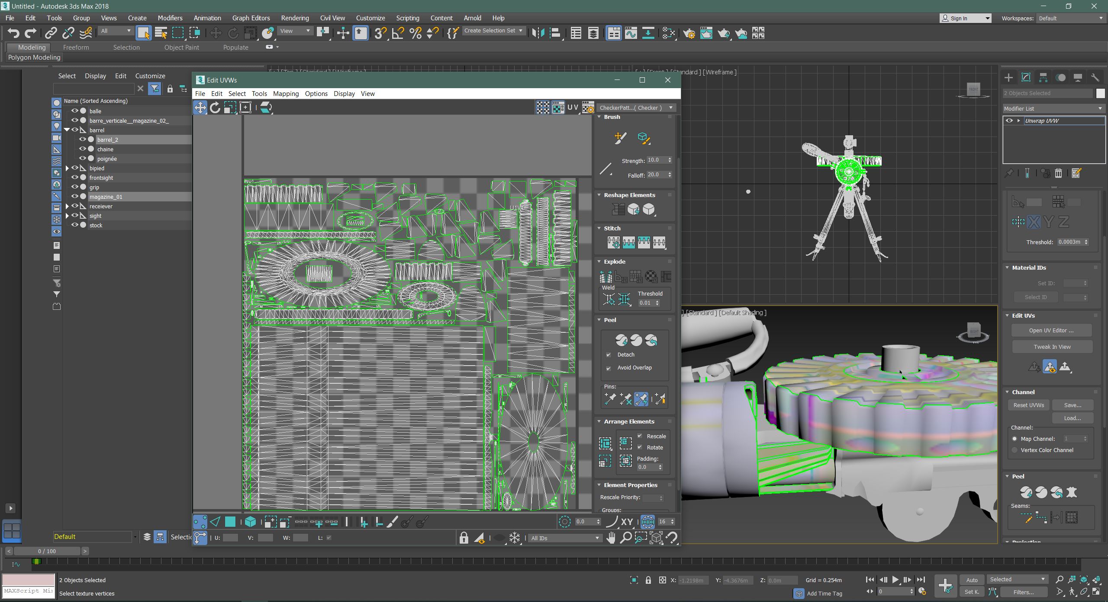Collapse the barrel item in the scene explorer
1108x602 pixels.
(x=67, y=130)
